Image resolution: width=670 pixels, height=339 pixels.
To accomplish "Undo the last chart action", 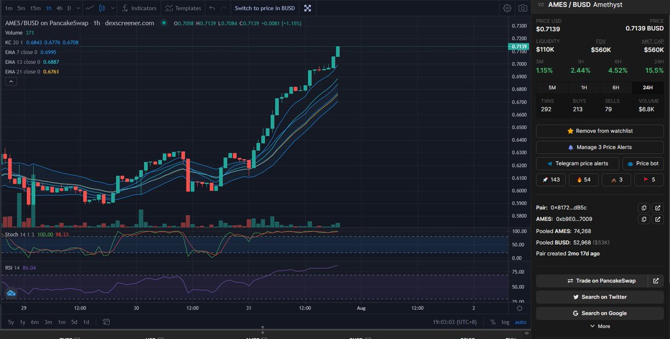I will (x=212, y=8).
